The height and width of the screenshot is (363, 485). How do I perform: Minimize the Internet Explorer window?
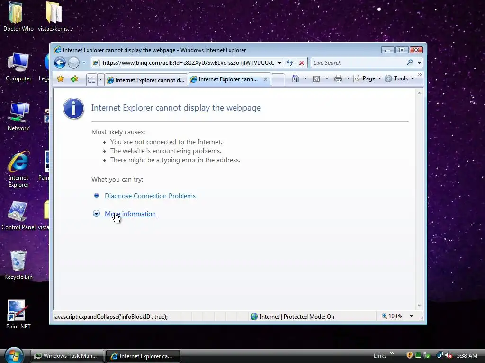pyautogui.click(x=387, y=50)
